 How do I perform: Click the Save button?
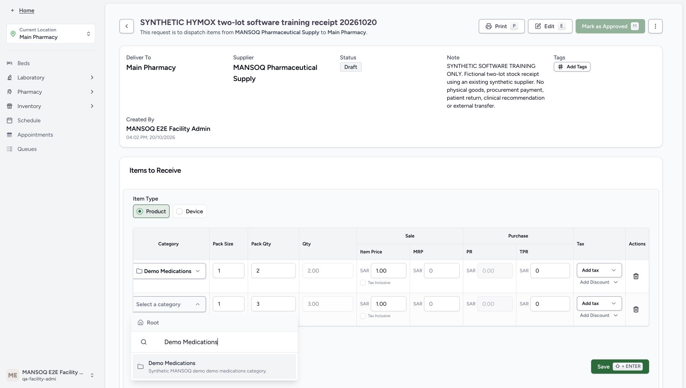620,367
